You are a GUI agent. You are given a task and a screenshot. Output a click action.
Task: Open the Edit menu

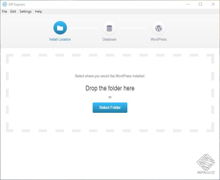pyautogui.click(x=13, y=11)
